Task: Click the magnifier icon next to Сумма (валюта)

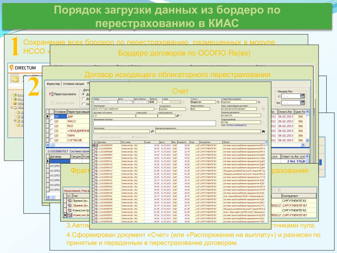Action: pos(177,116)
